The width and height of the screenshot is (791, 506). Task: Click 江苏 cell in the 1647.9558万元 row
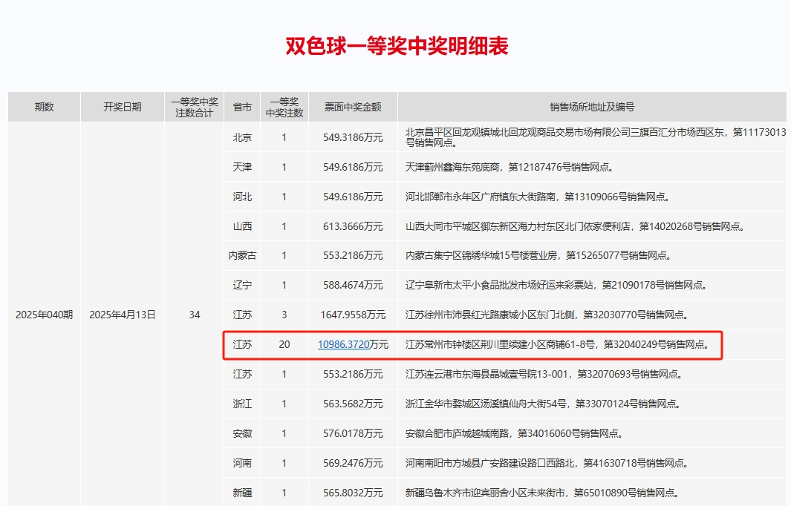coord(242,315)
